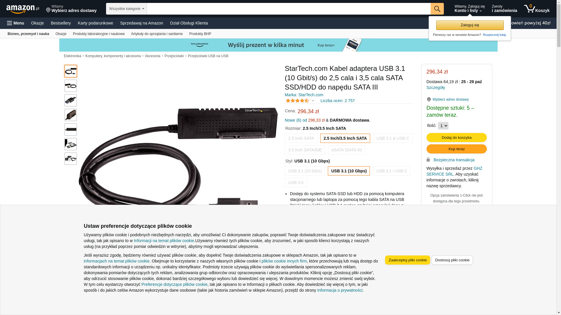Click inside the main search field
Screen dimensions: 561x315
point(289,9)
